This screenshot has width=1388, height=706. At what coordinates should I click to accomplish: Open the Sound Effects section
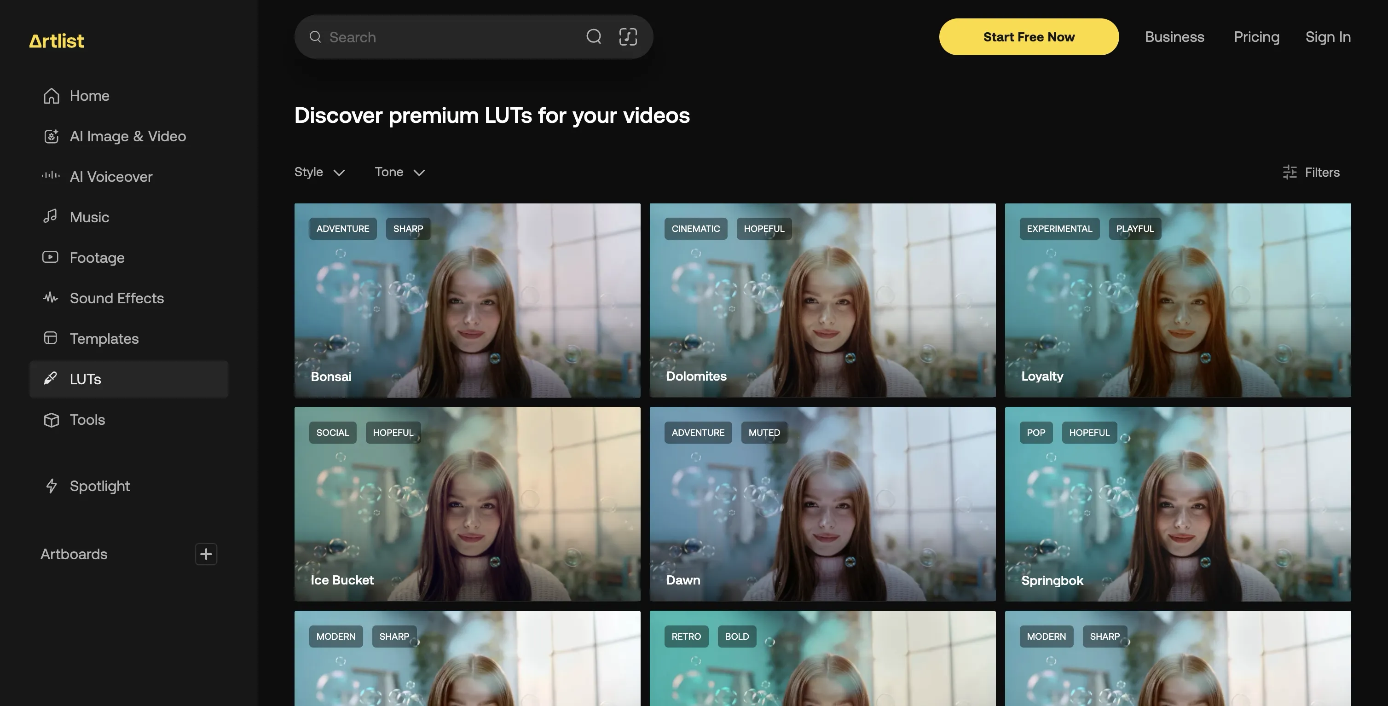116,298
